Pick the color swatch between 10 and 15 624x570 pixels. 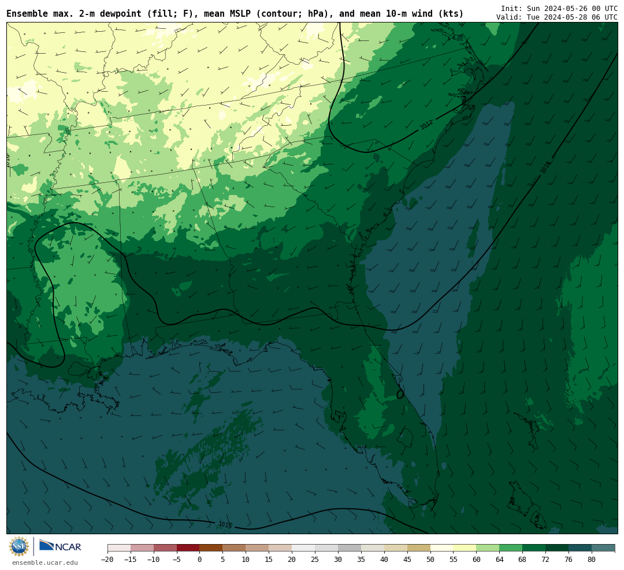point(258,548)
